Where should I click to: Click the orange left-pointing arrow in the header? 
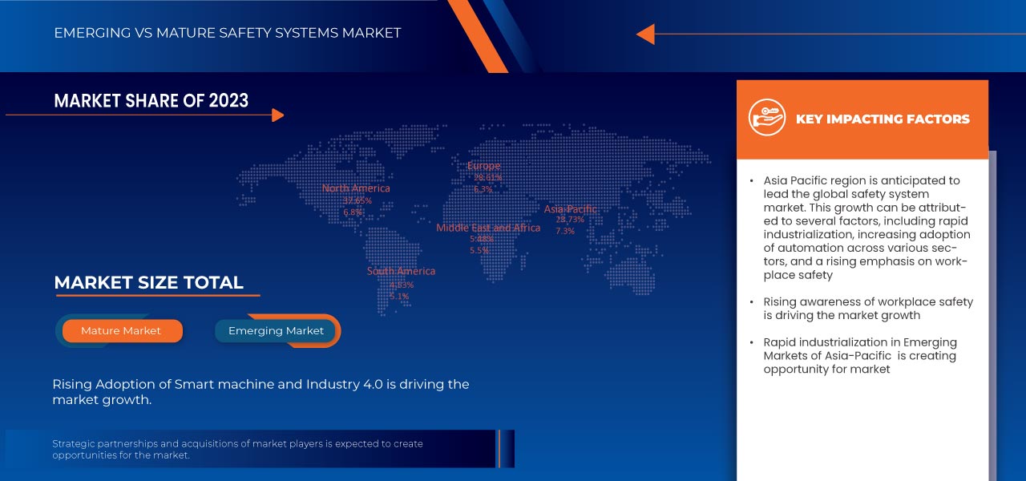[x=646, y=34]
